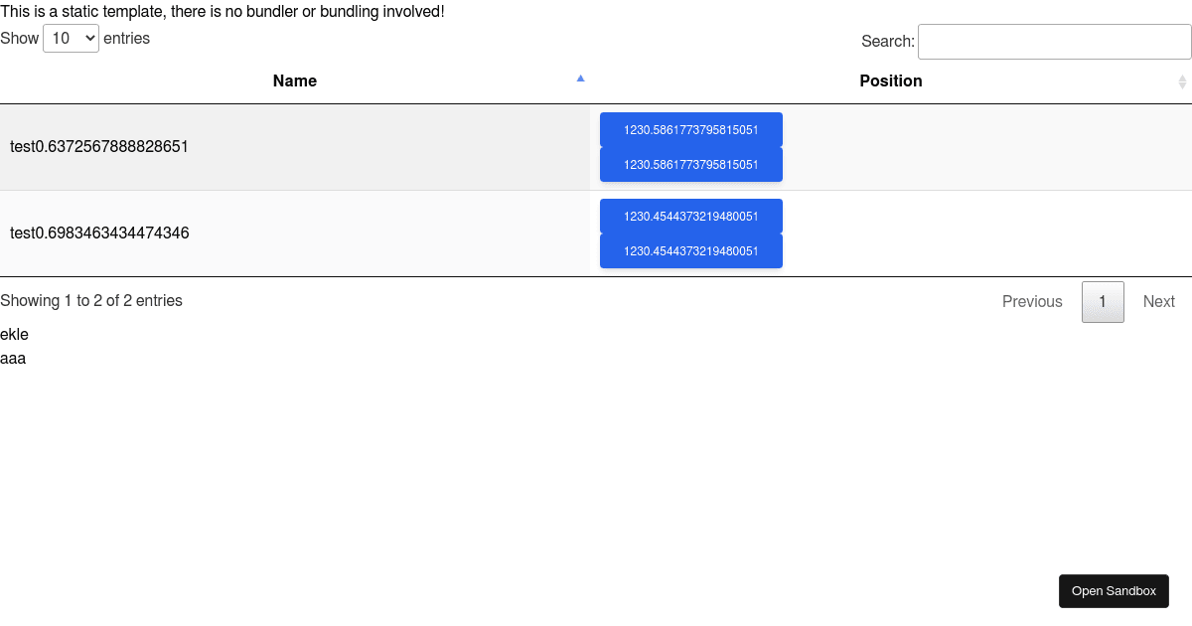Click the text reading ekle
Viewport: 1192px width, 626px height.
(x=14, y=334)
